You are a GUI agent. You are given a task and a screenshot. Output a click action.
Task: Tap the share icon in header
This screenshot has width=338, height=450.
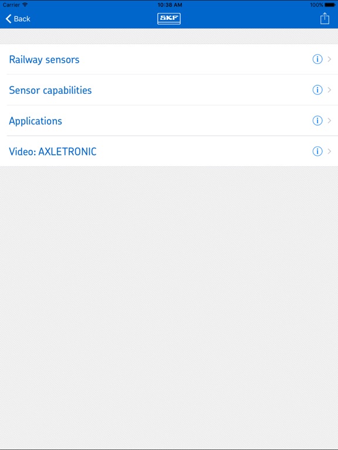click(x=325, y=18)
